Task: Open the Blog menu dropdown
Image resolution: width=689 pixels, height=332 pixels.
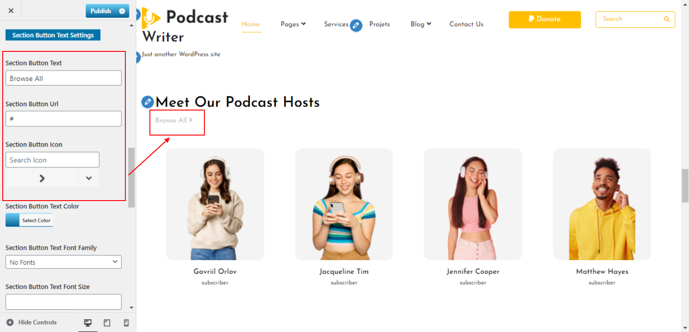Action: pyautogui.click(x=421, y=24)
